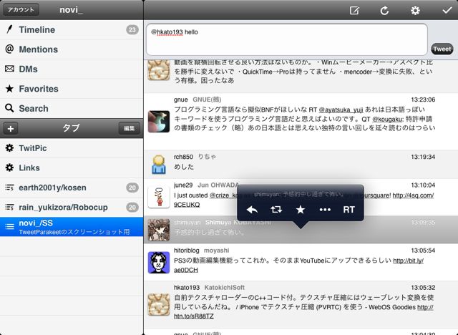
Task: Tap gnue's avatar thumbnail
Action: click(159, 122)
